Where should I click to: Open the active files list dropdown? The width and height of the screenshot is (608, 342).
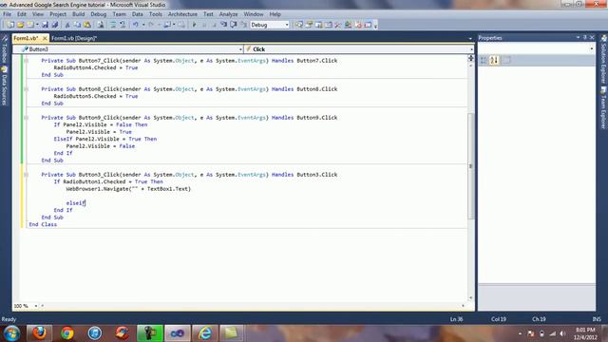pos(470,38)
